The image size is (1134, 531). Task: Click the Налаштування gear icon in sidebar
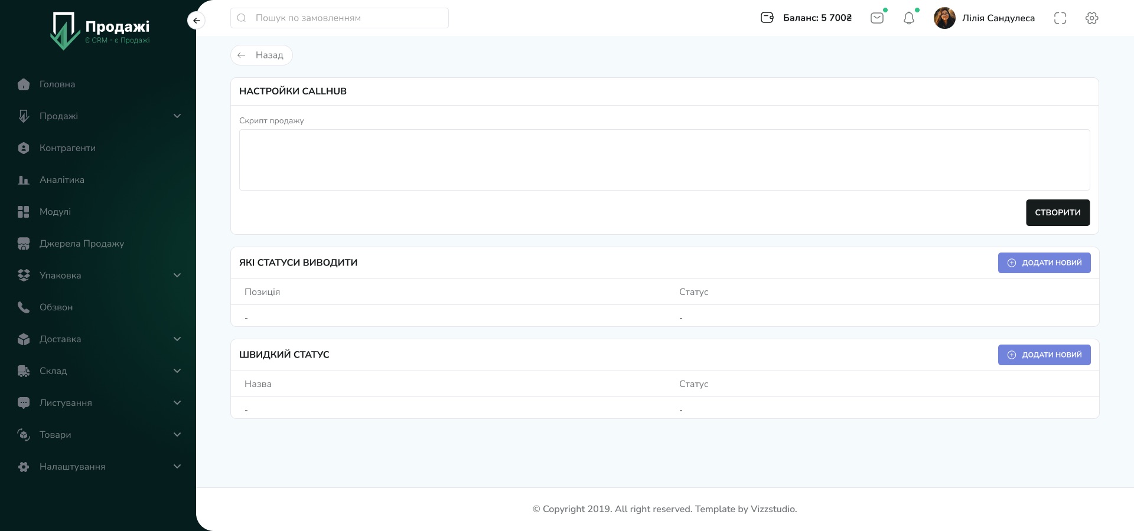(x=24, y=467)
